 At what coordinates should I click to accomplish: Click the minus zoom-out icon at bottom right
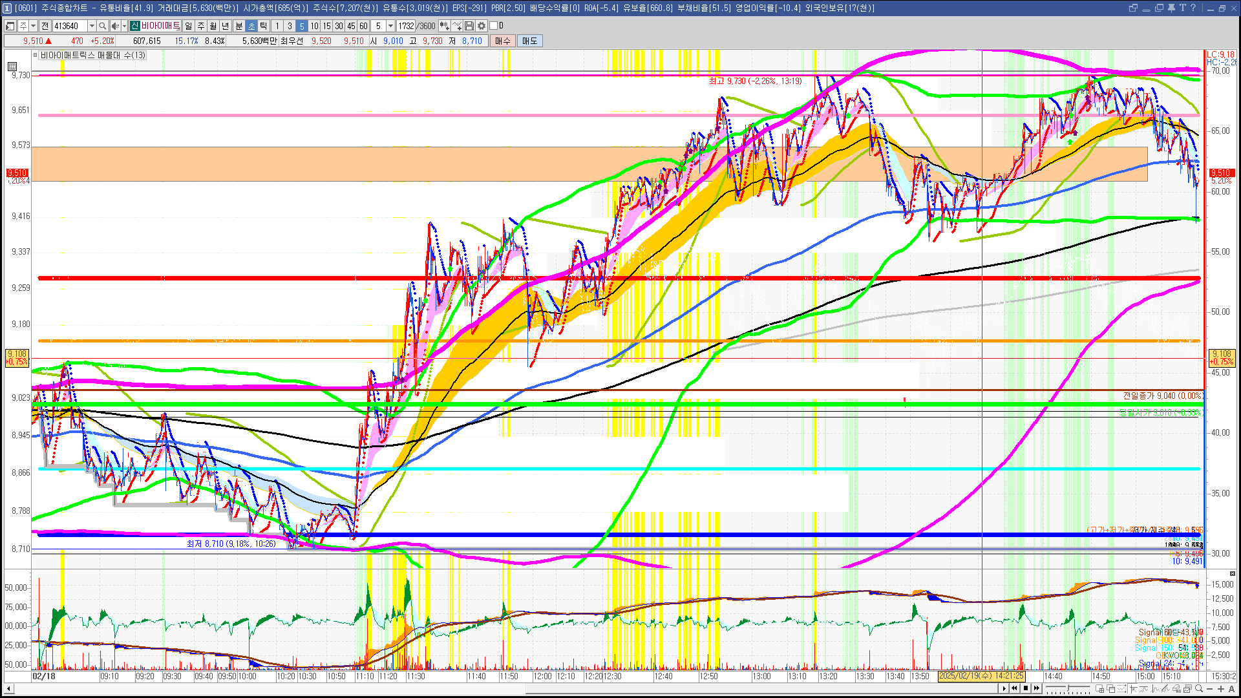[x=1210, y=689]
